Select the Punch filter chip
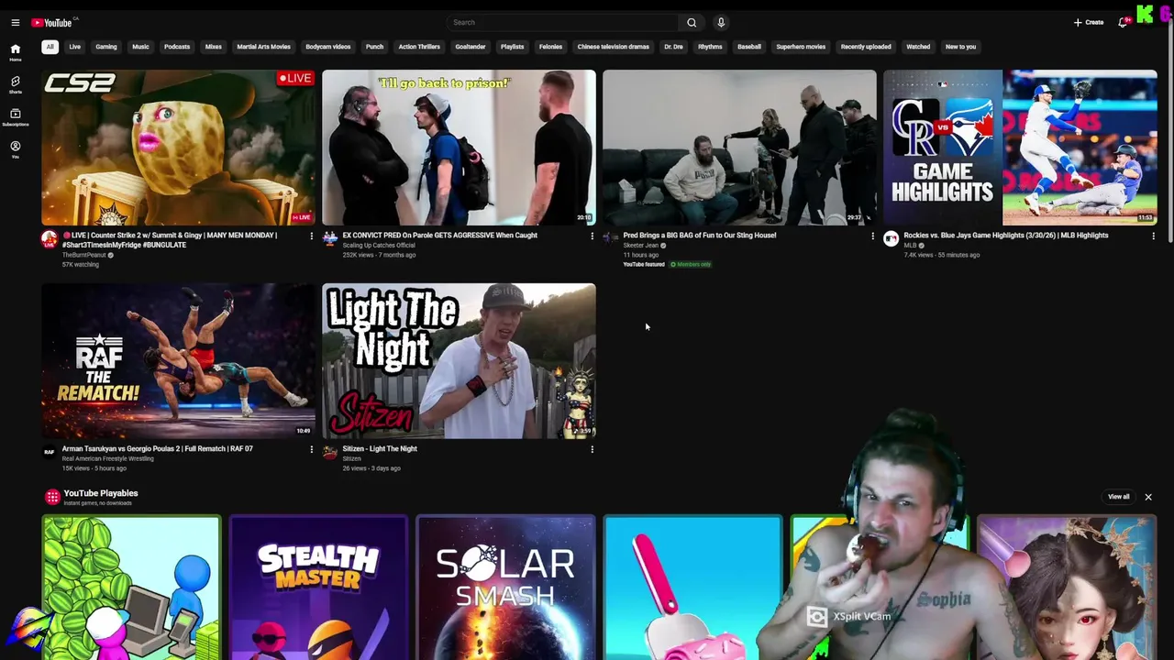 374,47
